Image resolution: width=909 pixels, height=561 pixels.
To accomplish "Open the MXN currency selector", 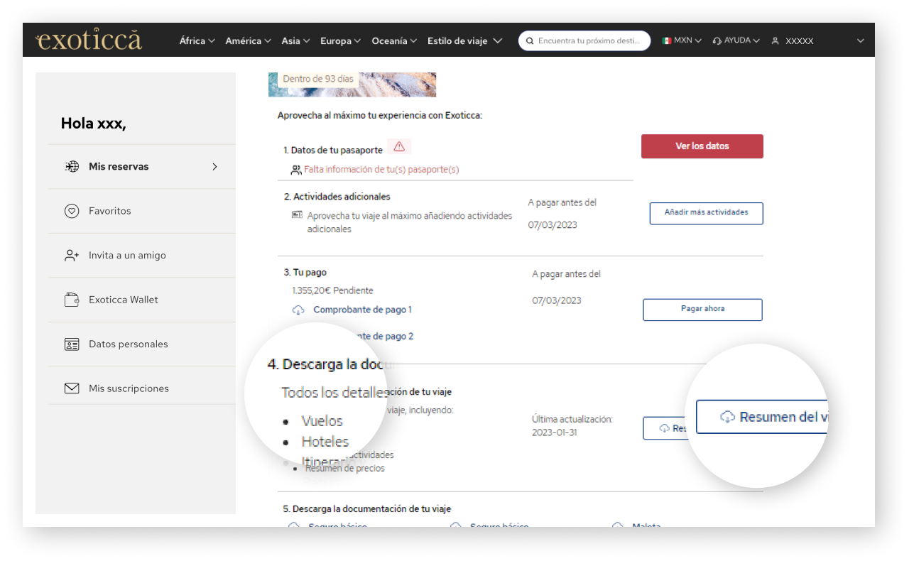I will coord(682,40).
